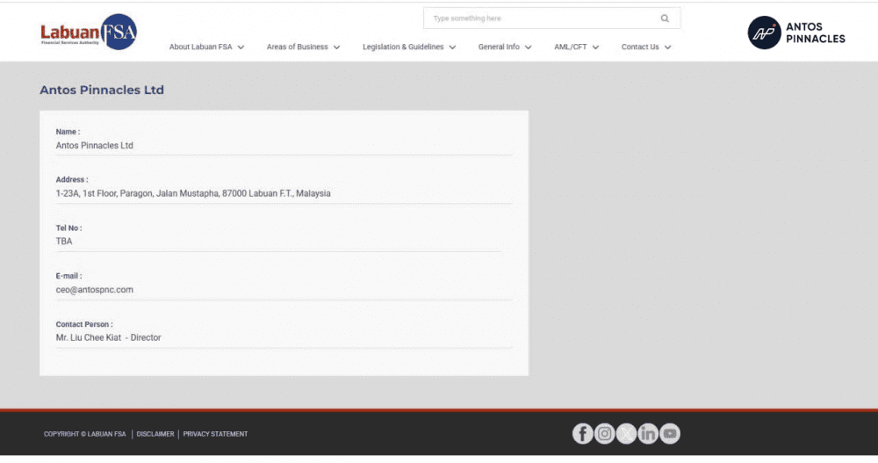Select the name value Antos Pinnacles Ltd
This screenshot has width=878, height=463.
95,145
